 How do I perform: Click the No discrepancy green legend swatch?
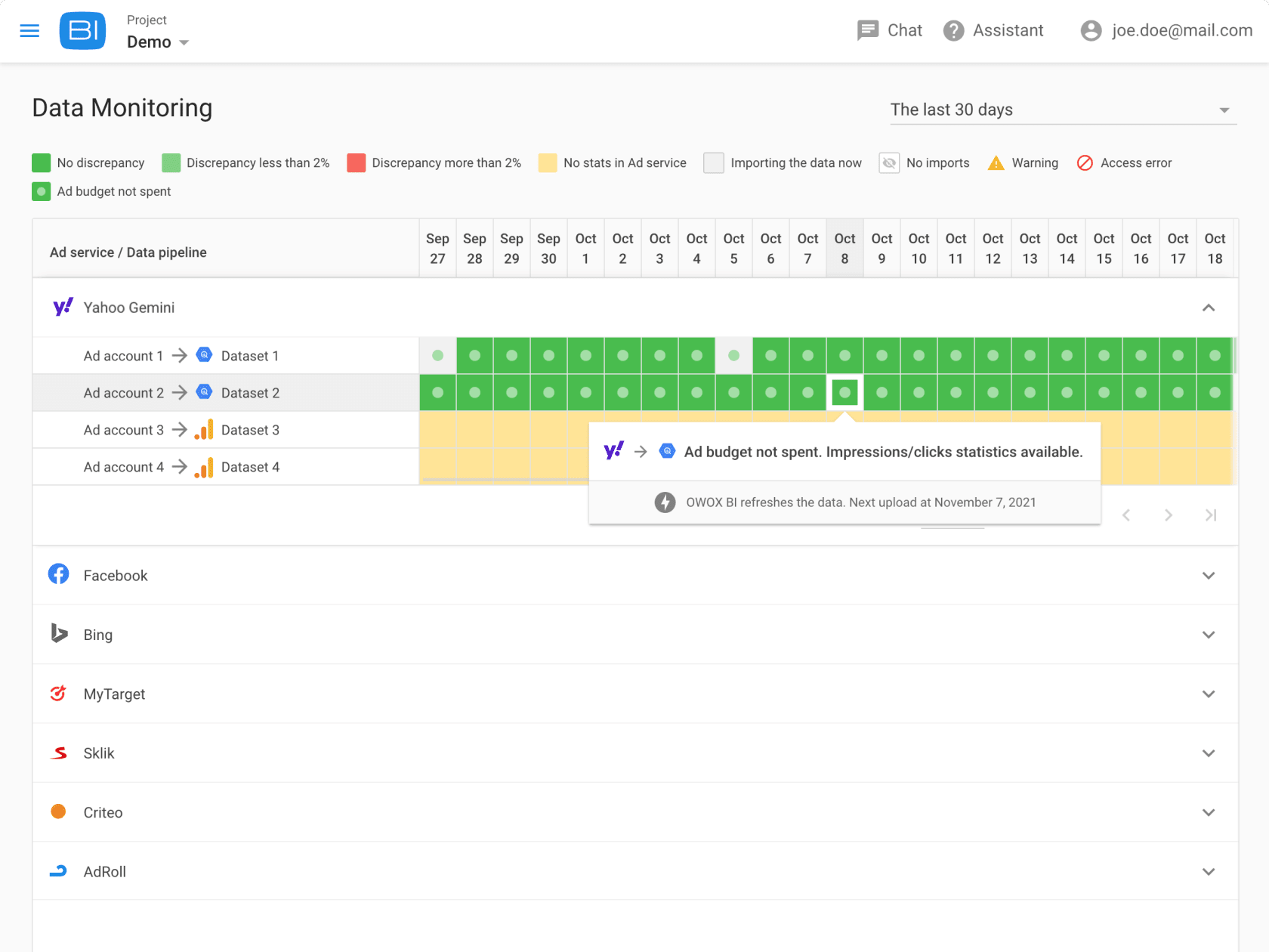[x=41, y=163]
